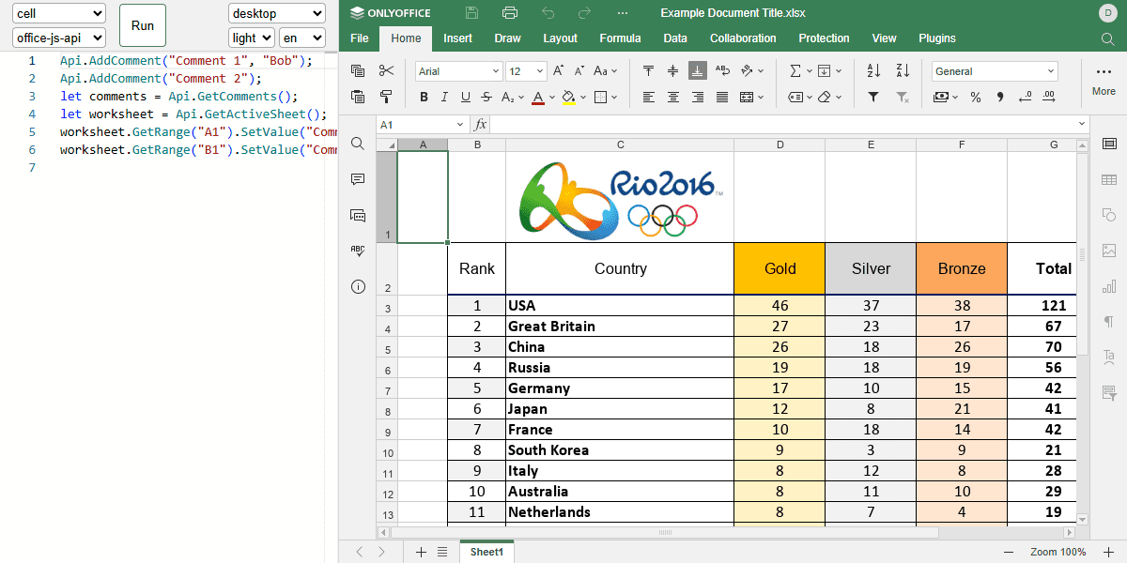Open the cell dropdown above code editor

(x=58, y=14)
